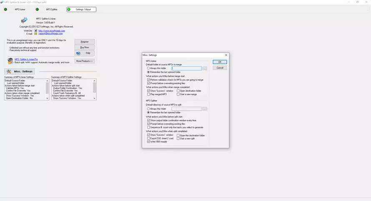Enable Play merged MP3 checkbox
The width and height of the screenshot is (371, 201).
click(148, 94)
